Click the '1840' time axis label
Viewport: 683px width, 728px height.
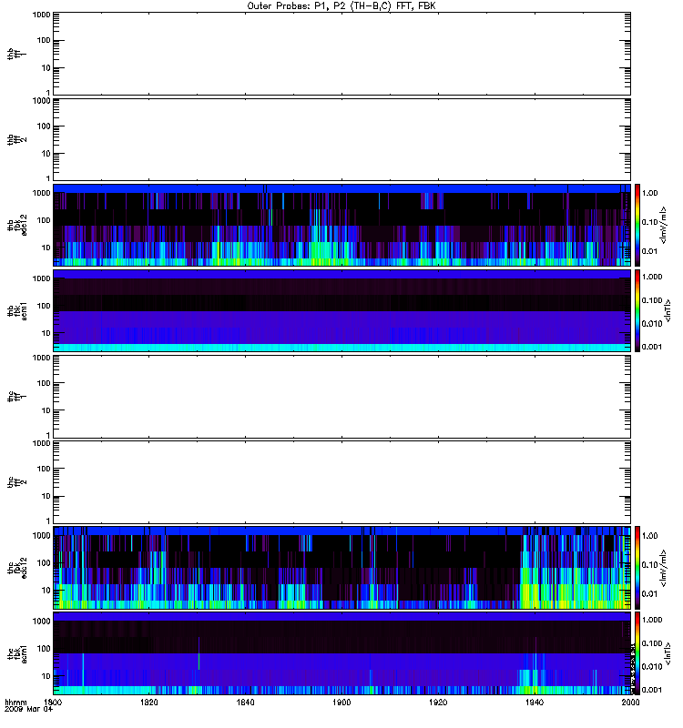point(245,702)
